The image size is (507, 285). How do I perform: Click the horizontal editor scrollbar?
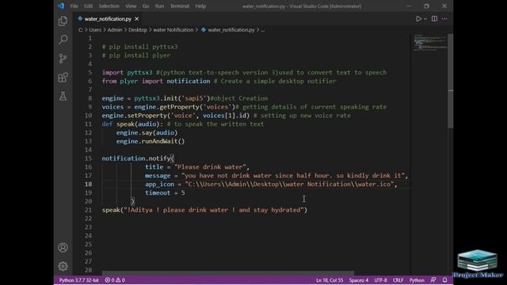click(228, 273)
